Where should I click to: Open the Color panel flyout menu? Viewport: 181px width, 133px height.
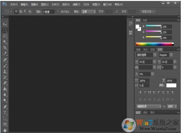tap(178, 20)
